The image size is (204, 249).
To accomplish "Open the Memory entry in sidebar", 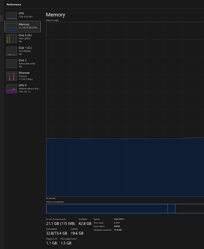I will pyautogui.click(x=22, y=26).
